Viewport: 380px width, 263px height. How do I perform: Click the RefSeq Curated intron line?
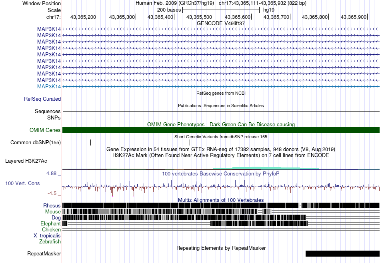coord(221,99)
